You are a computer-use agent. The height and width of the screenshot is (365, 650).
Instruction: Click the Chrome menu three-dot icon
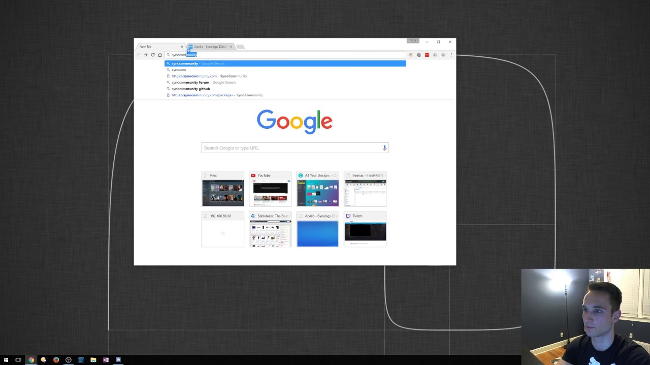click(x=451, y=55)
